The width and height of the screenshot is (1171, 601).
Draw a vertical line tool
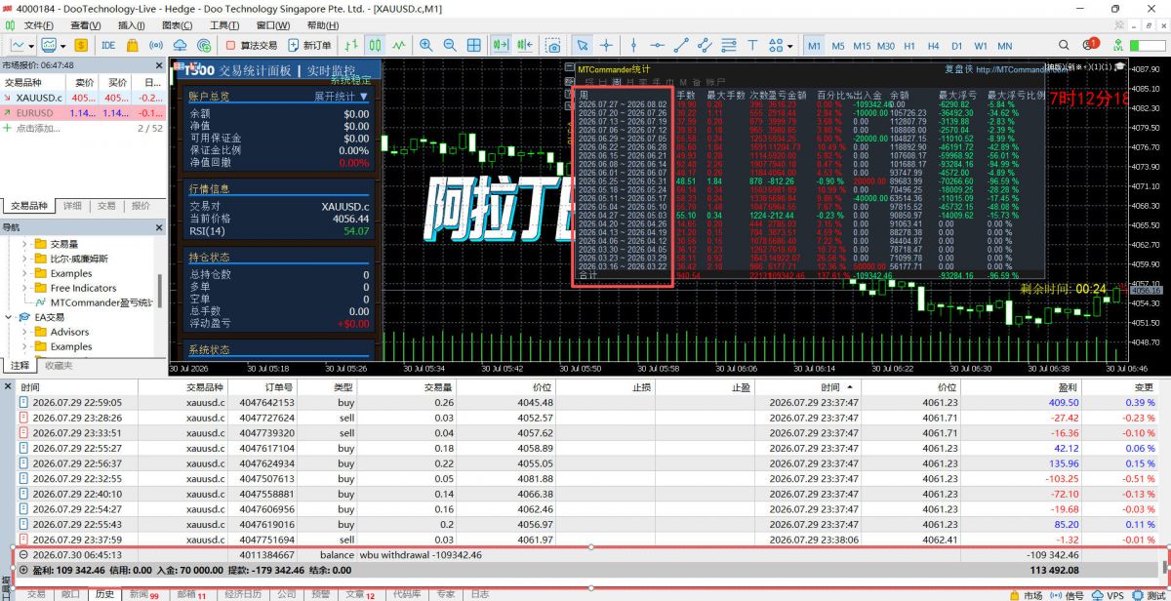tap(634, 45)
